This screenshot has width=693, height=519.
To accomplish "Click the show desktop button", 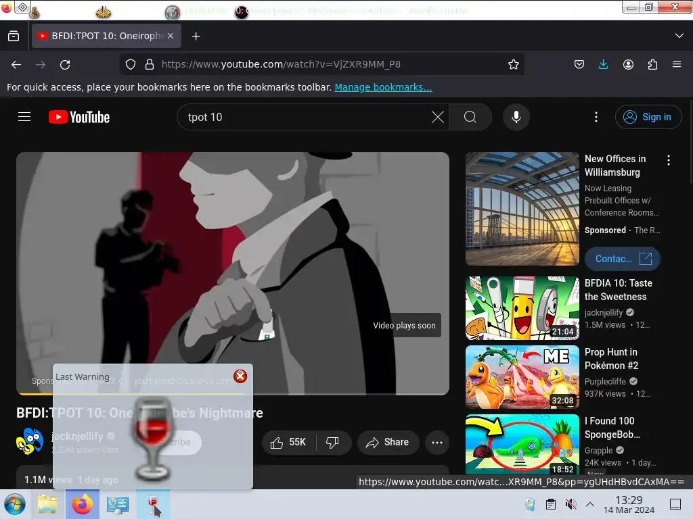I will 675,504.
